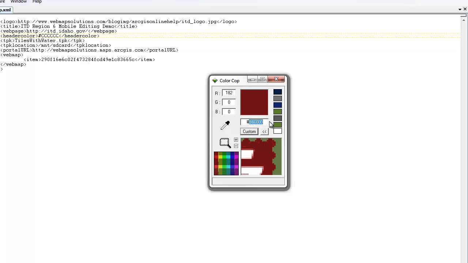Screen dimensions: 468x263
Task: Click the Color Cop title bar icon
Action: point(215,80)
